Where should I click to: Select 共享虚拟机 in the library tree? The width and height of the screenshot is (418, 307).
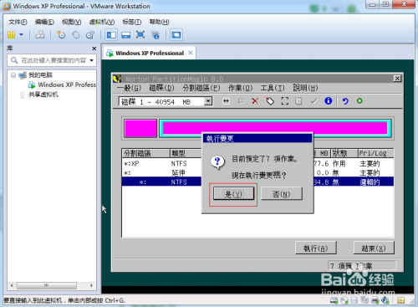coord(43,95)
